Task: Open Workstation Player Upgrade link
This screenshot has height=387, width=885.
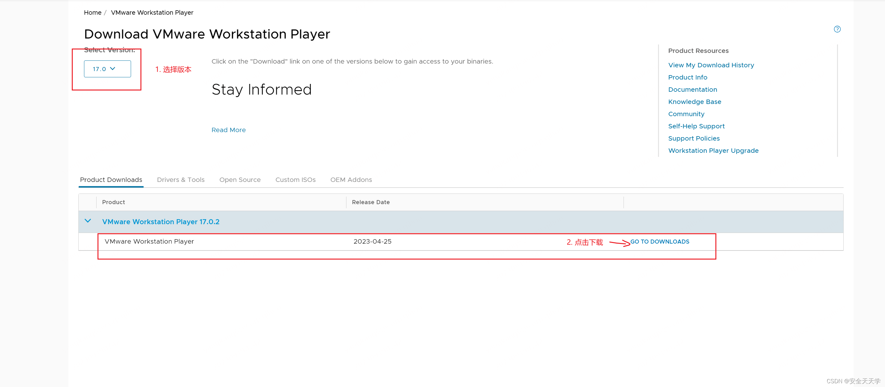Action: coord(713,151)
